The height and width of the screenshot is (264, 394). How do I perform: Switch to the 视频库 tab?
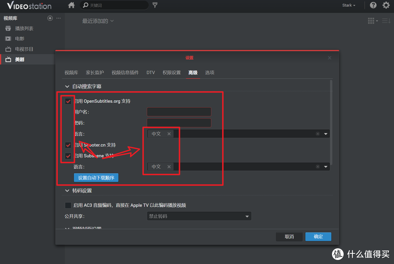(x=72, y=73)
